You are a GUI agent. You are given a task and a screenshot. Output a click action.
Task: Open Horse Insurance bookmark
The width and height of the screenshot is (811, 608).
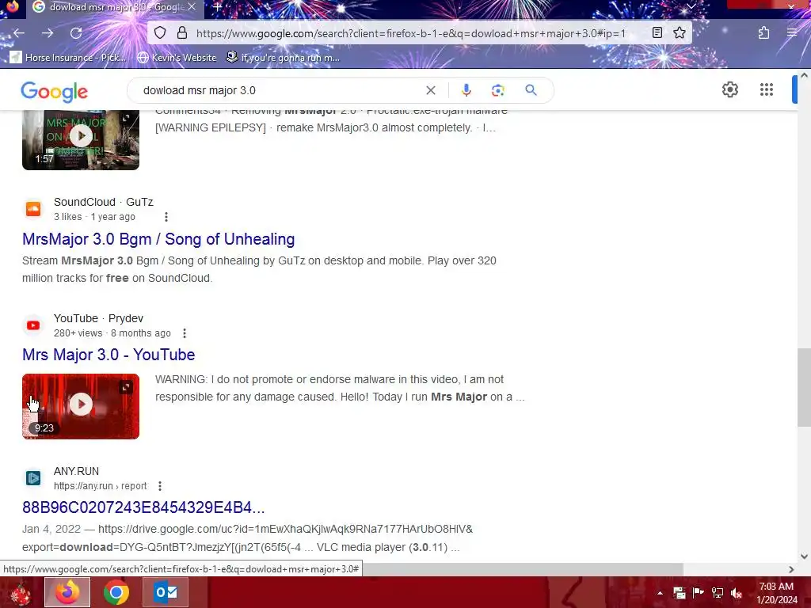(x=68, y=57)
